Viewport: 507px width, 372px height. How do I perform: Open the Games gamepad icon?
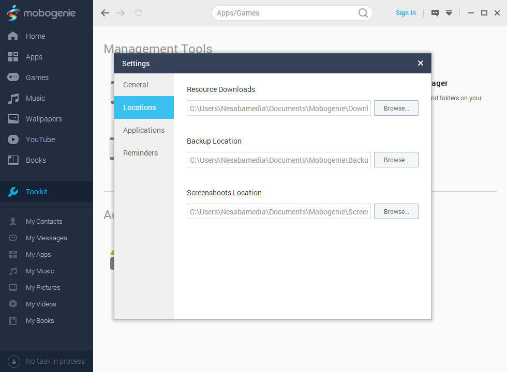coord(13,78)
